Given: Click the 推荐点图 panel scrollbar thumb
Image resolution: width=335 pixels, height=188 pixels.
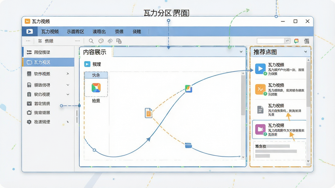Looking at the screenshot, I should [x=308, y=84].
